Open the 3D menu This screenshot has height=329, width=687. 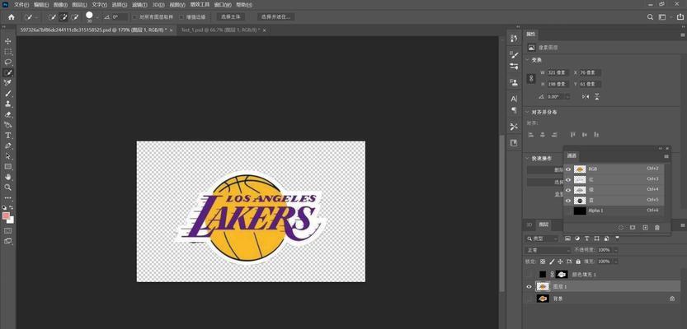tap(158, 4)
